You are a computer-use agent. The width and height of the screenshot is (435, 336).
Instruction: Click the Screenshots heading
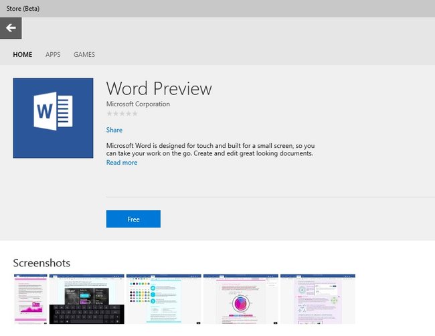point(41,263)
